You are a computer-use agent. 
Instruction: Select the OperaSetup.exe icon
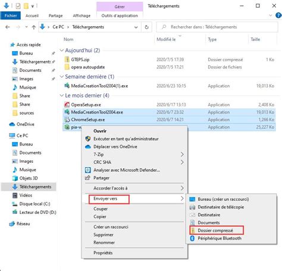pyautogui.click(x=67, y=105)
